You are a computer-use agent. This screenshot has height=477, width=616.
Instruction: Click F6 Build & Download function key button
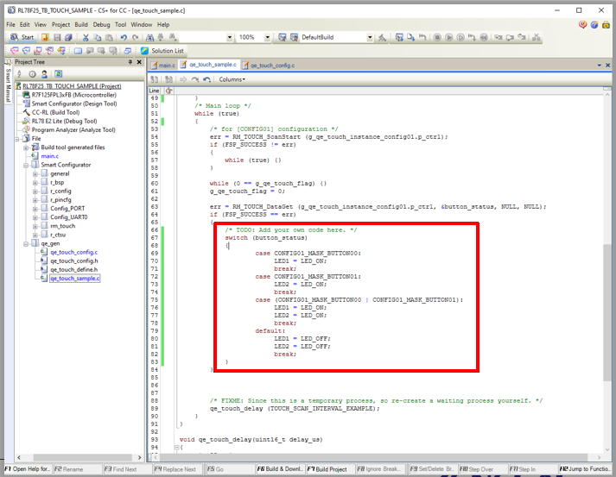(x=279, y=468)
